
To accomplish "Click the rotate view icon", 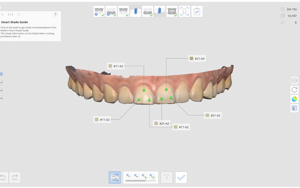I will [x=294, y=90].
